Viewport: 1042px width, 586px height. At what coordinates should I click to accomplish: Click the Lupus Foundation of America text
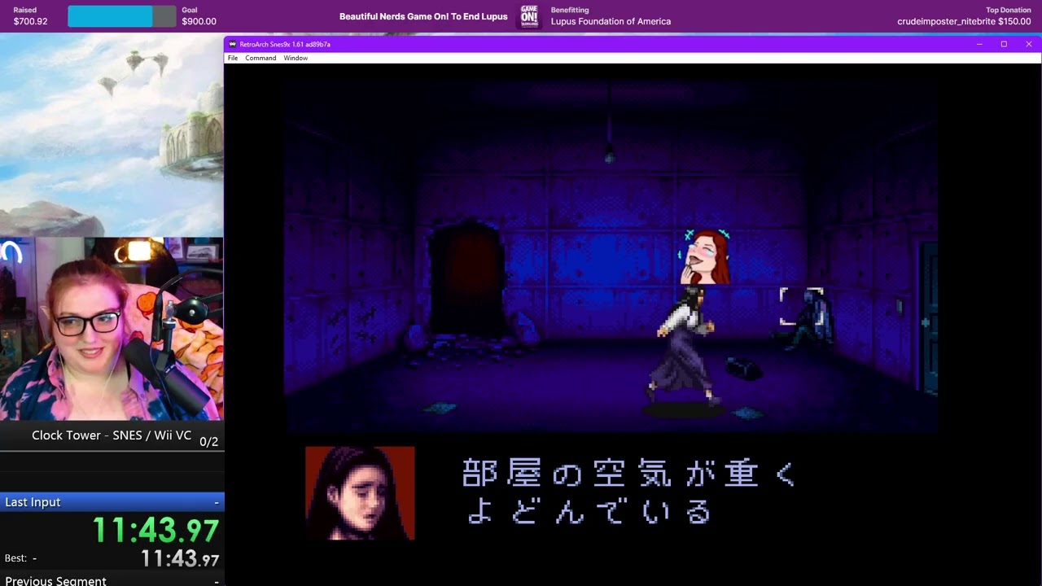(611, 21)
